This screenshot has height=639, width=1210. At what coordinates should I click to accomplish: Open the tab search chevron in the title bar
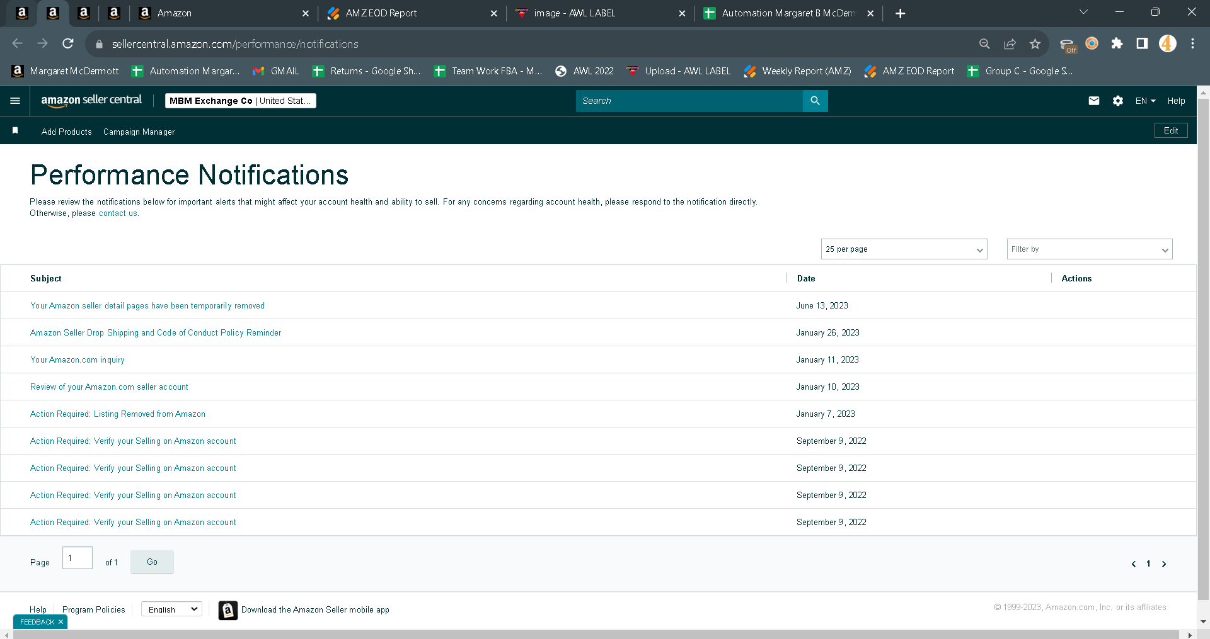click(1083, 12)
